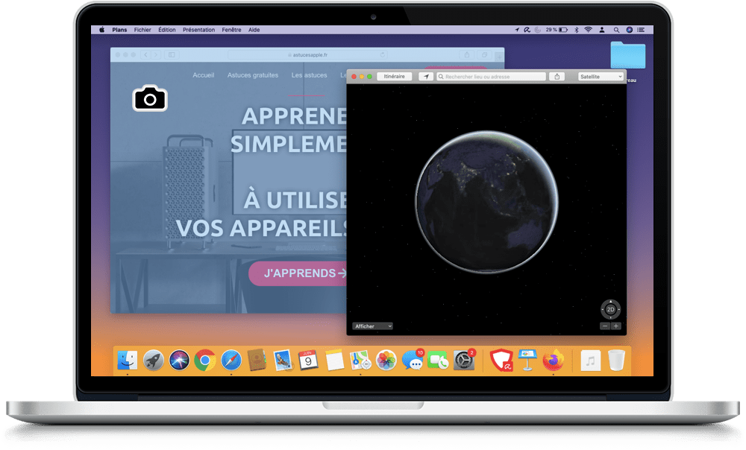Viewport: 746px width, 450px height.
Task: Click the Astuces gratuites navigation link
Action: (x=253, y=75)
